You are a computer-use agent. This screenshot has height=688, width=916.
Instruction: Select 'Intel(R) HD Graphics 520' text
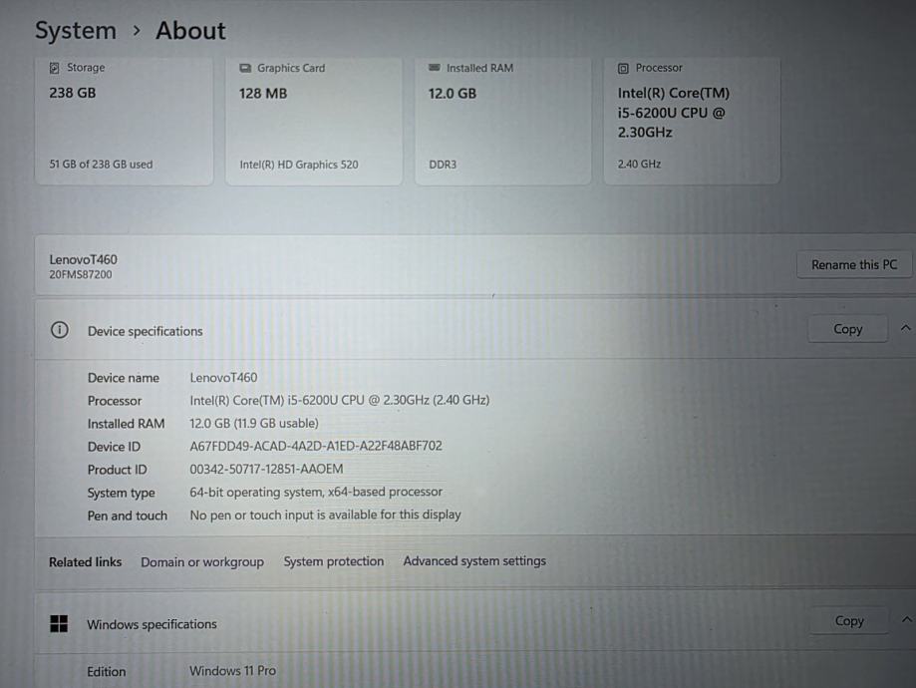click(298, 165)
